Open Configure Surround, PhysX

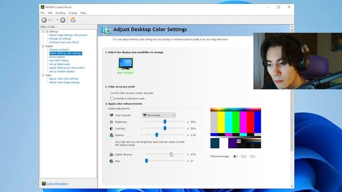(x=64, y=42)
